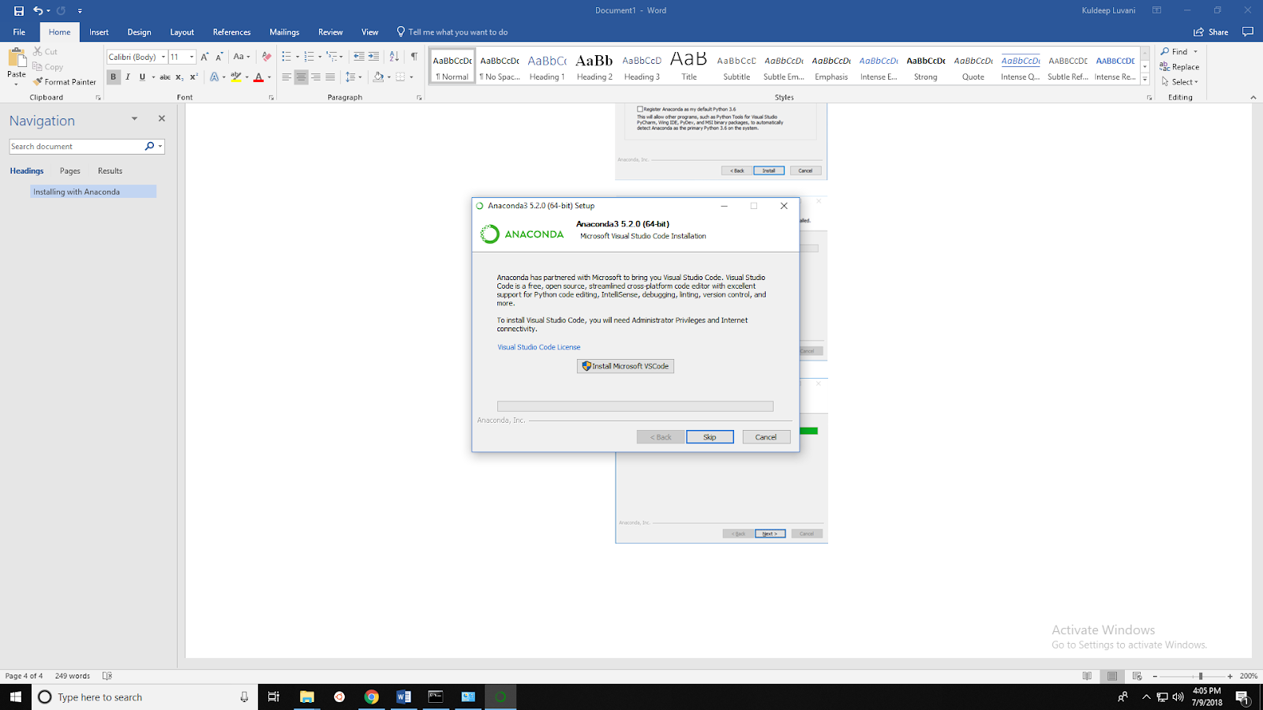This screenshot has height=710, width=1263.
Task: Sort paragraph text alphabetically
Action: click(x=394, y=57)
